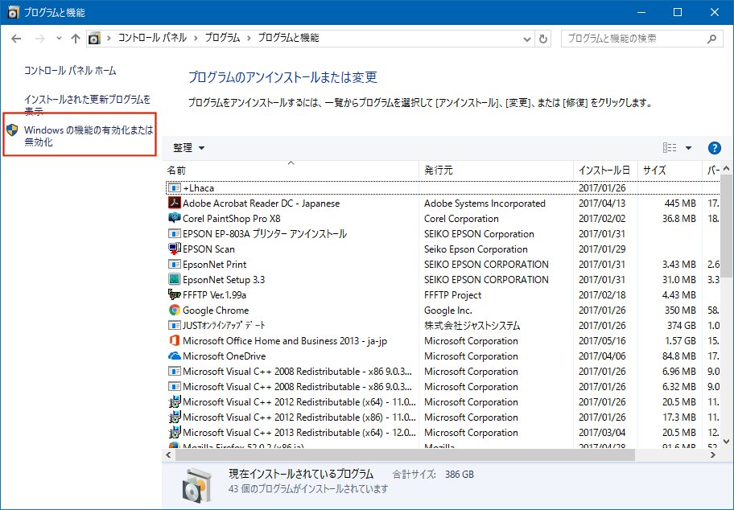Open the recent locations dropdown arrow

59,39
